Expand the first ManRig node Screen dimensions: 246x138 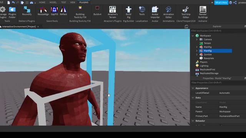coord(197,47)
